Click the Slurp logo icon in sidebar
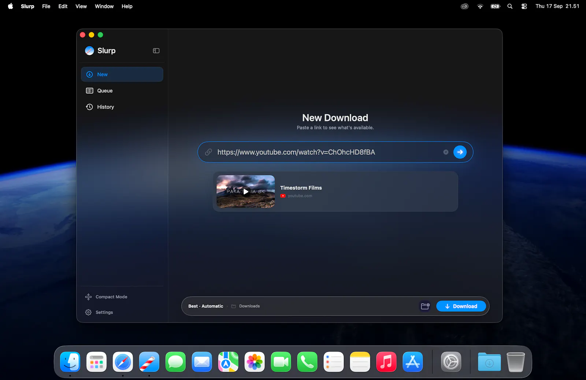Image resolution: width=586 pixels, height=380 pixels. (x=89, y=51)
